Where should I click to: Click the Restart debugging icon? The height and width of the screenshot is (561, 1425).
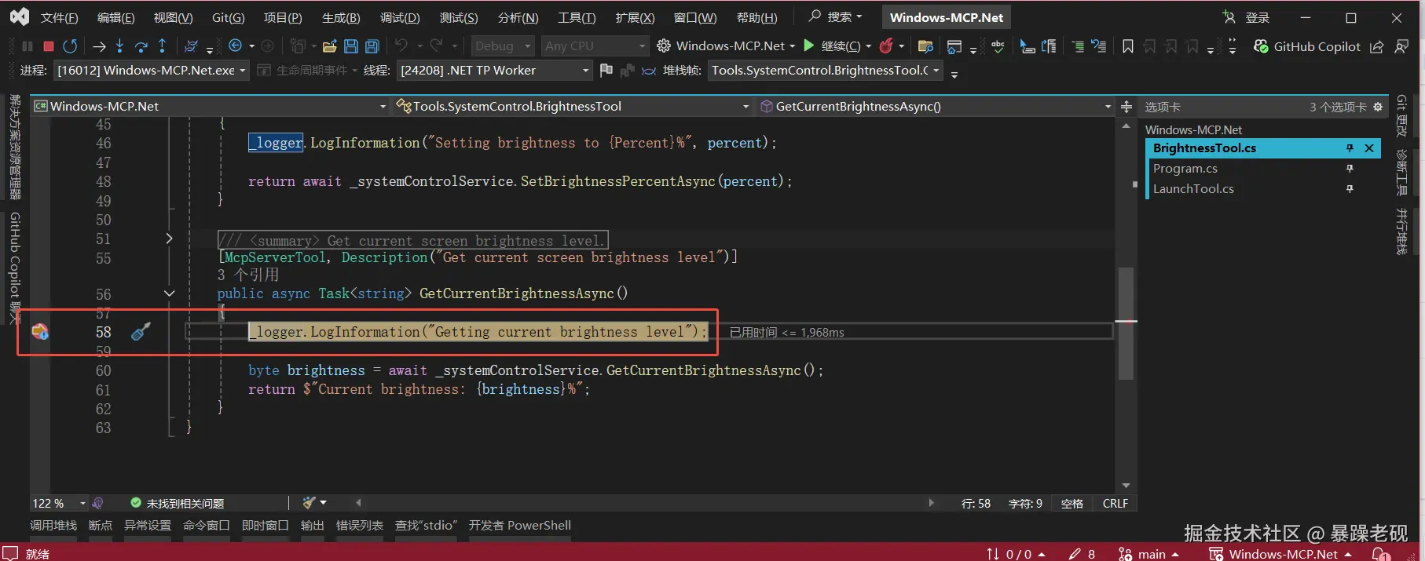[x=70, y=46]
